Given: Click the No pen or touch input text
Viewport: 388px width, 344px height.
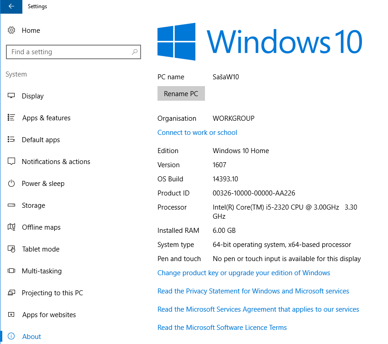Looking at the screenshot, I should pos(287,259).
